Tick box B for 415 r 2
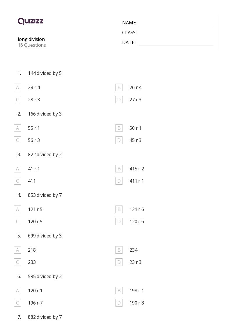This screenshot has width=231, height=326. pyautogui.click(x=119, y=169)
